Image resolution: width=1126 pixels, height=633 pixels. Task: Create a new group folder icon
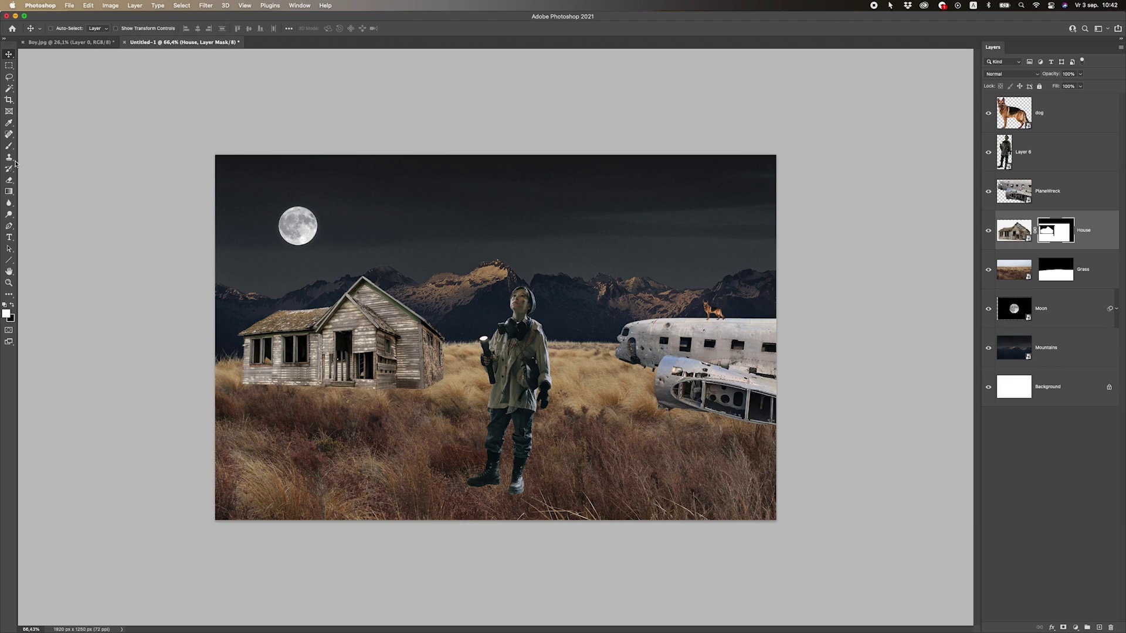click(x=1087, y=627)
